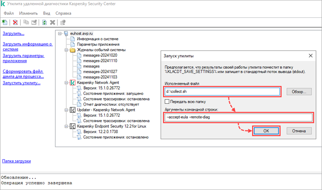
Task: Select Network Agent Состояние трассировки: остановлена row
Action: coord(116,99)
